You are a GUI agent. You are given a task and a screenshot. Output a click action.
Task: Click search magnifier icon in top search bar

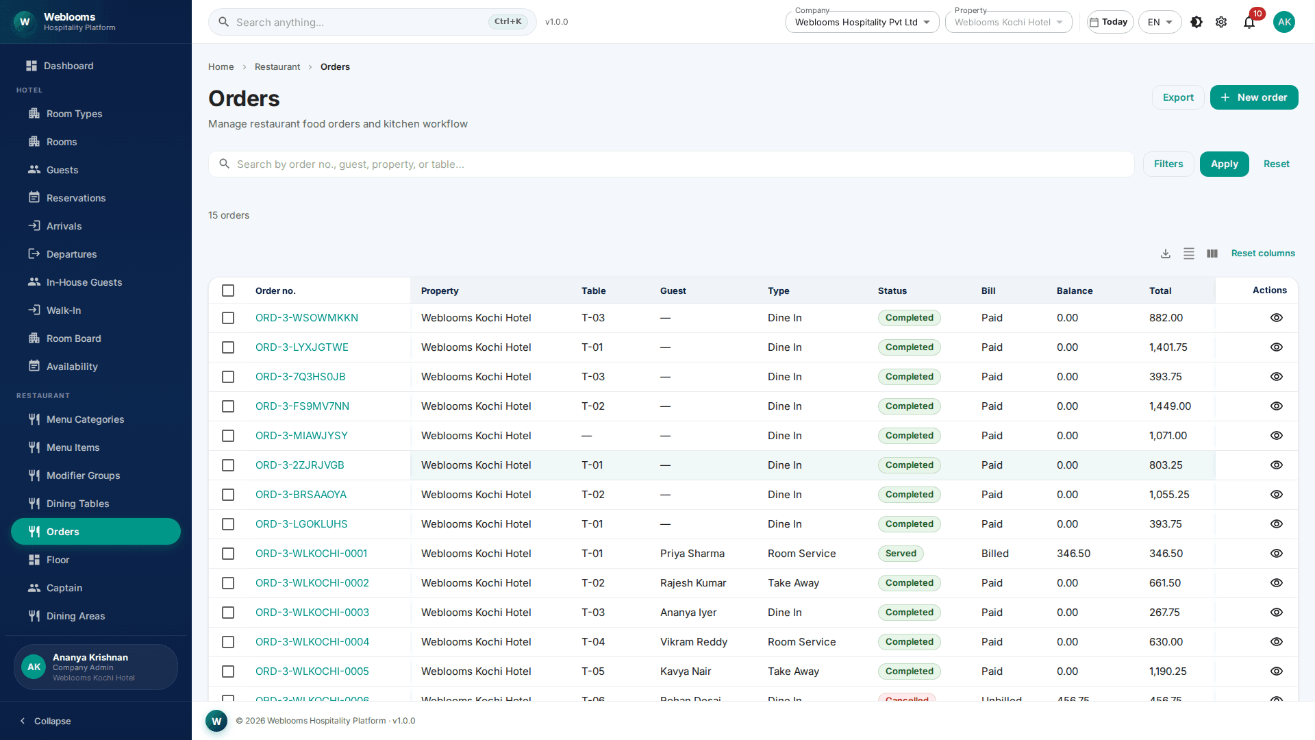pos(223,22)
